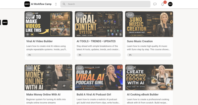The height and width of the screenshot is (105, 198).
Task: Click the Create Cooking Ebooks thumbnail
Action: [149, 77]
